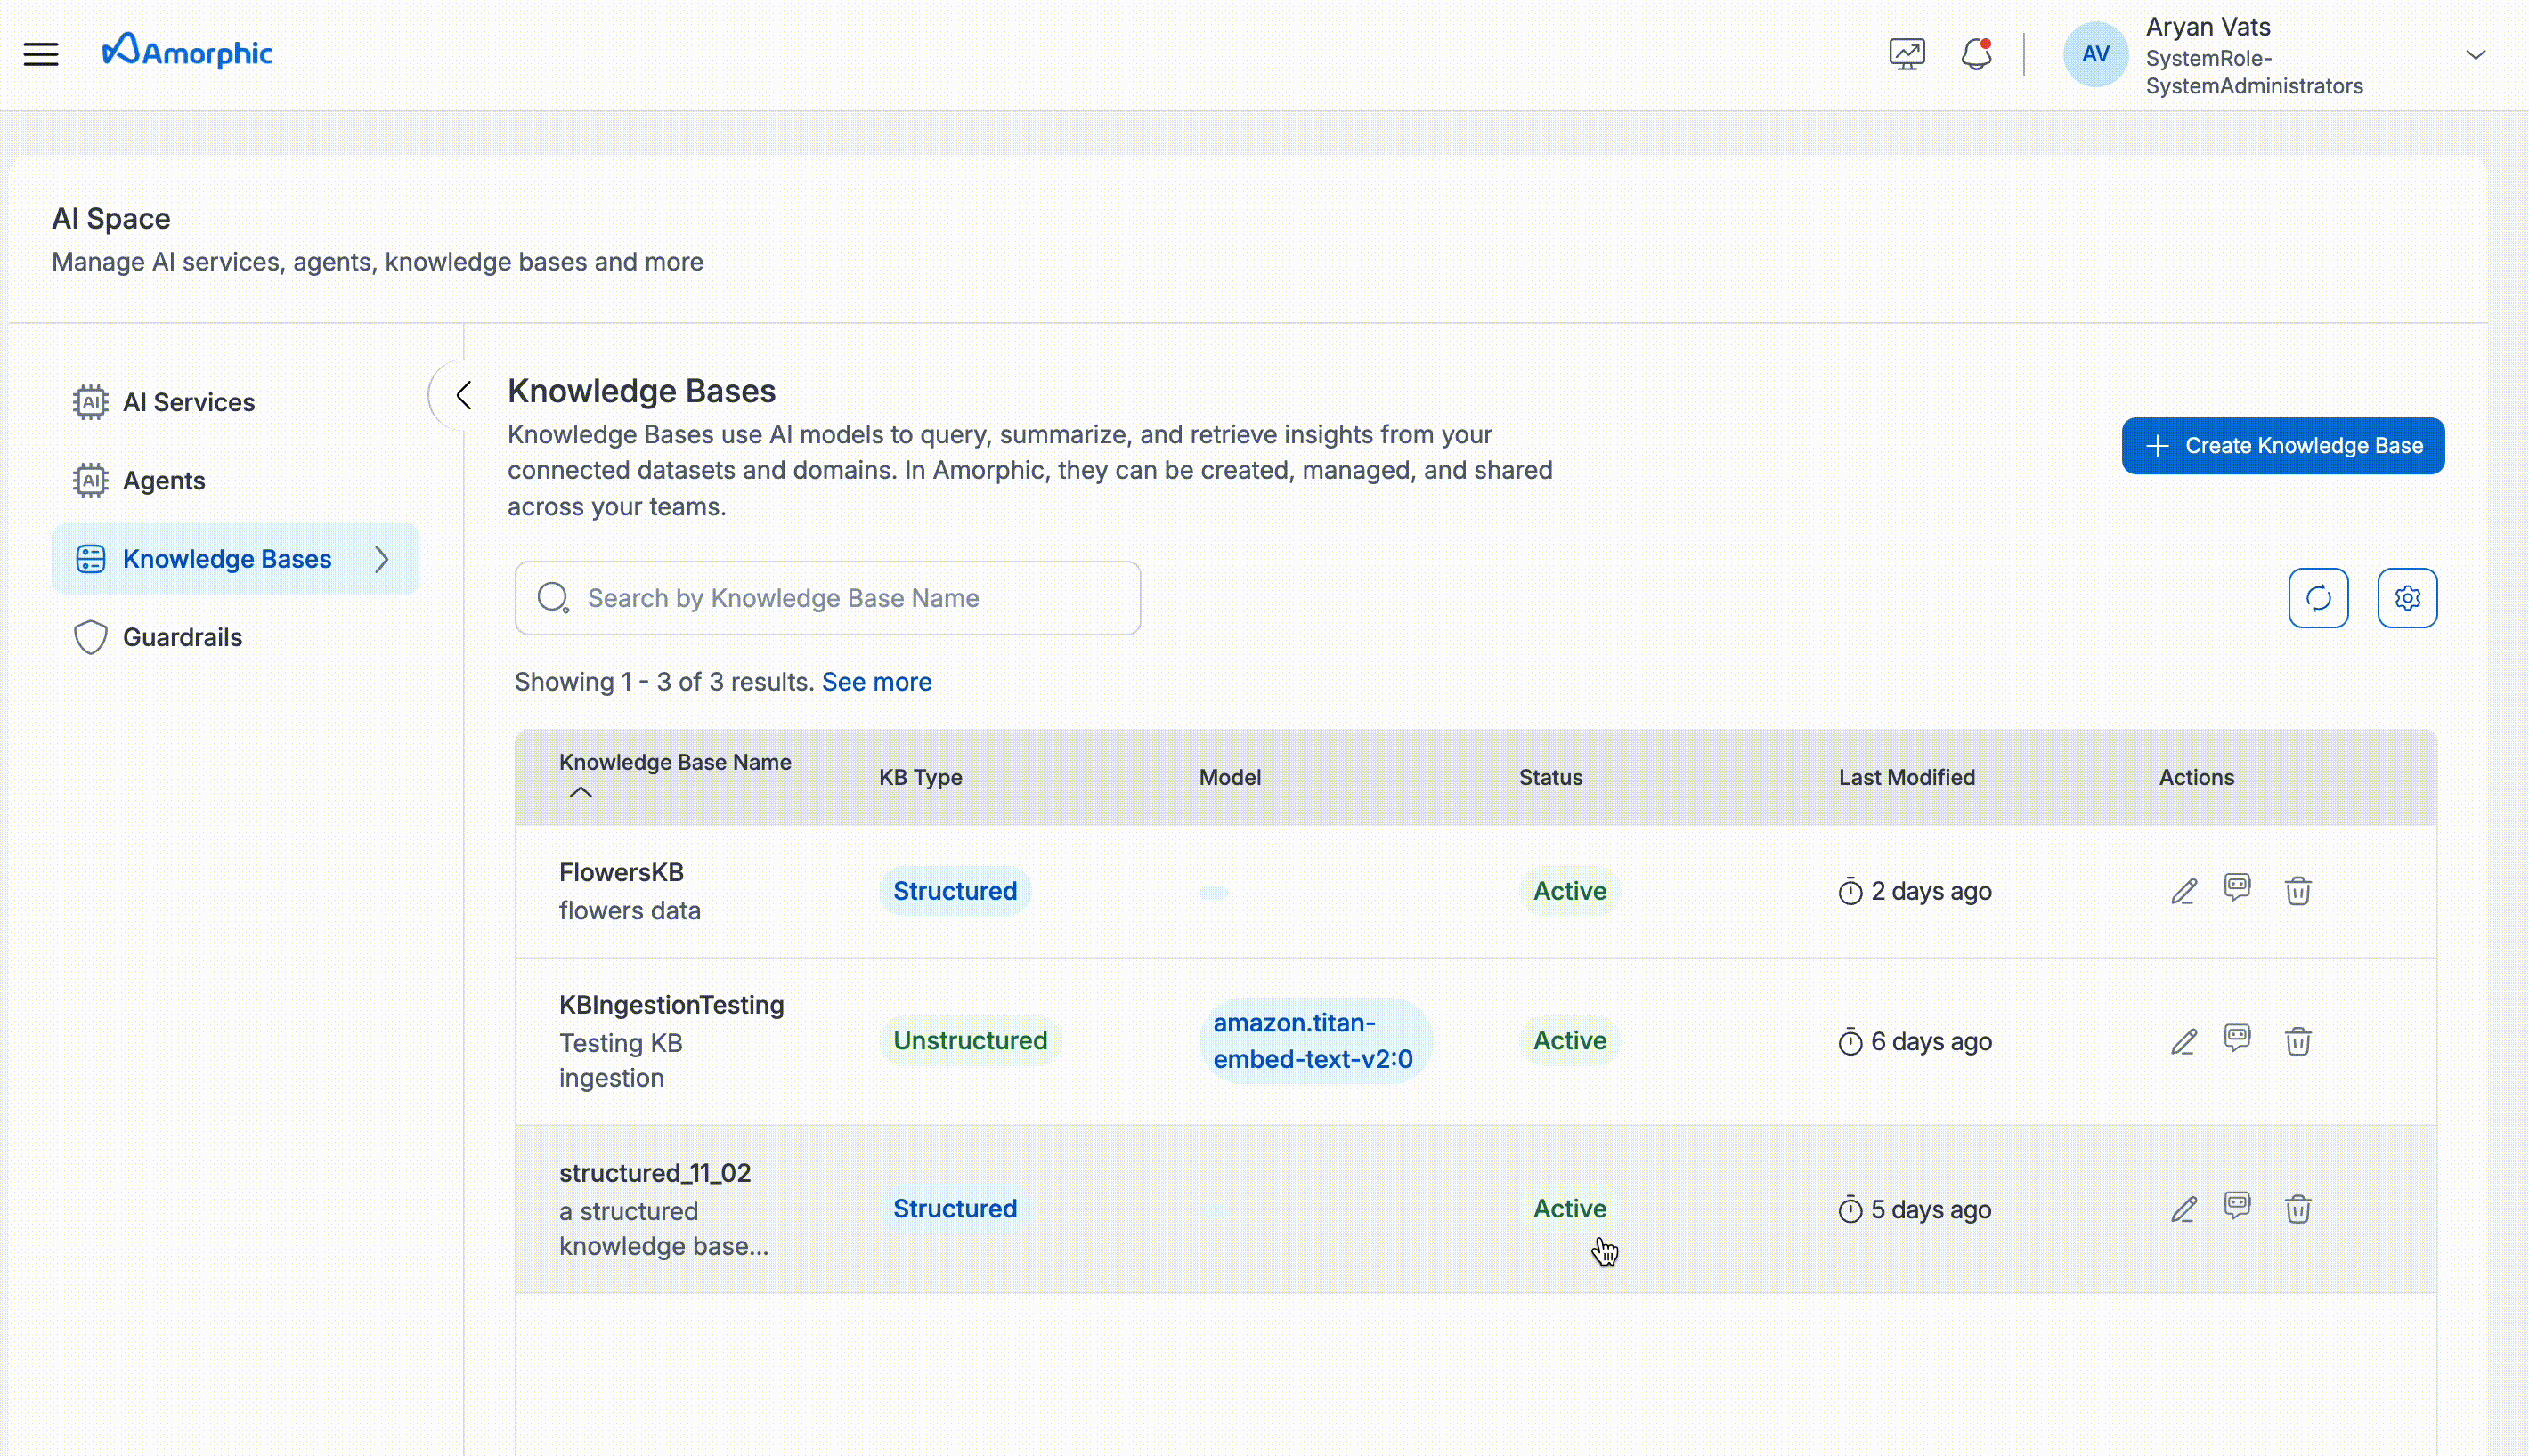
Task: Open the hamburger navigation menu
Action: point(42,53)
